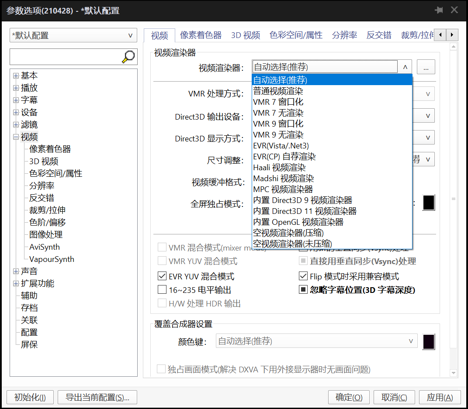Expand the 字幕 tree node
This screenshot has height=409, width=468.
16,100
